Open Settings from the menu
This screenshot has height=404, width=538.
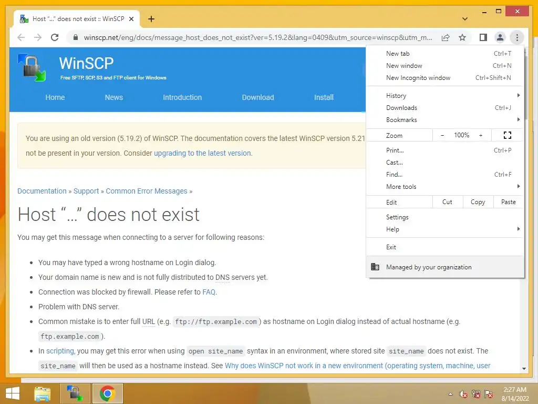[445, 217]
